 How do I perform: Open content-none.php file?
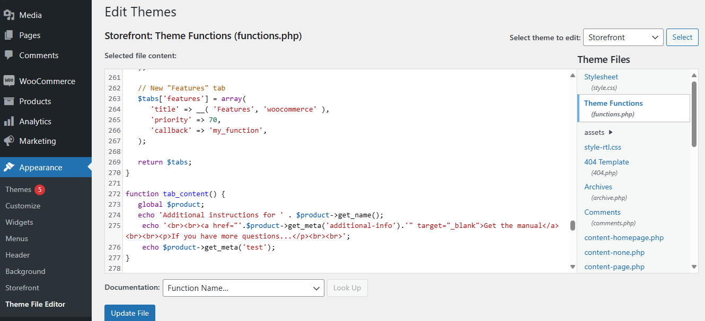[x=614, y=252]
